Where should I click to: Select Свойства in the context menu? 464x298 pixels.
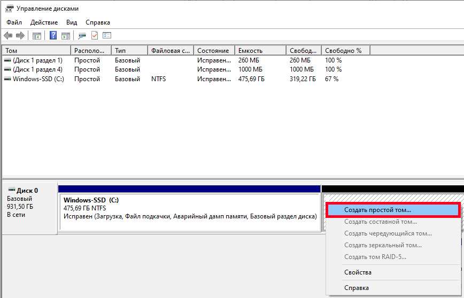(358, 272)
